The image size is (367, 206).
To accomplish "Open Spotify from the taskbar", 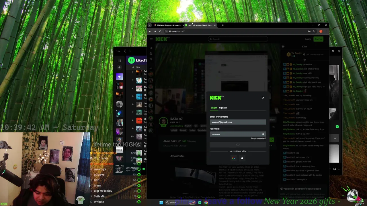I will pos(200,203).
